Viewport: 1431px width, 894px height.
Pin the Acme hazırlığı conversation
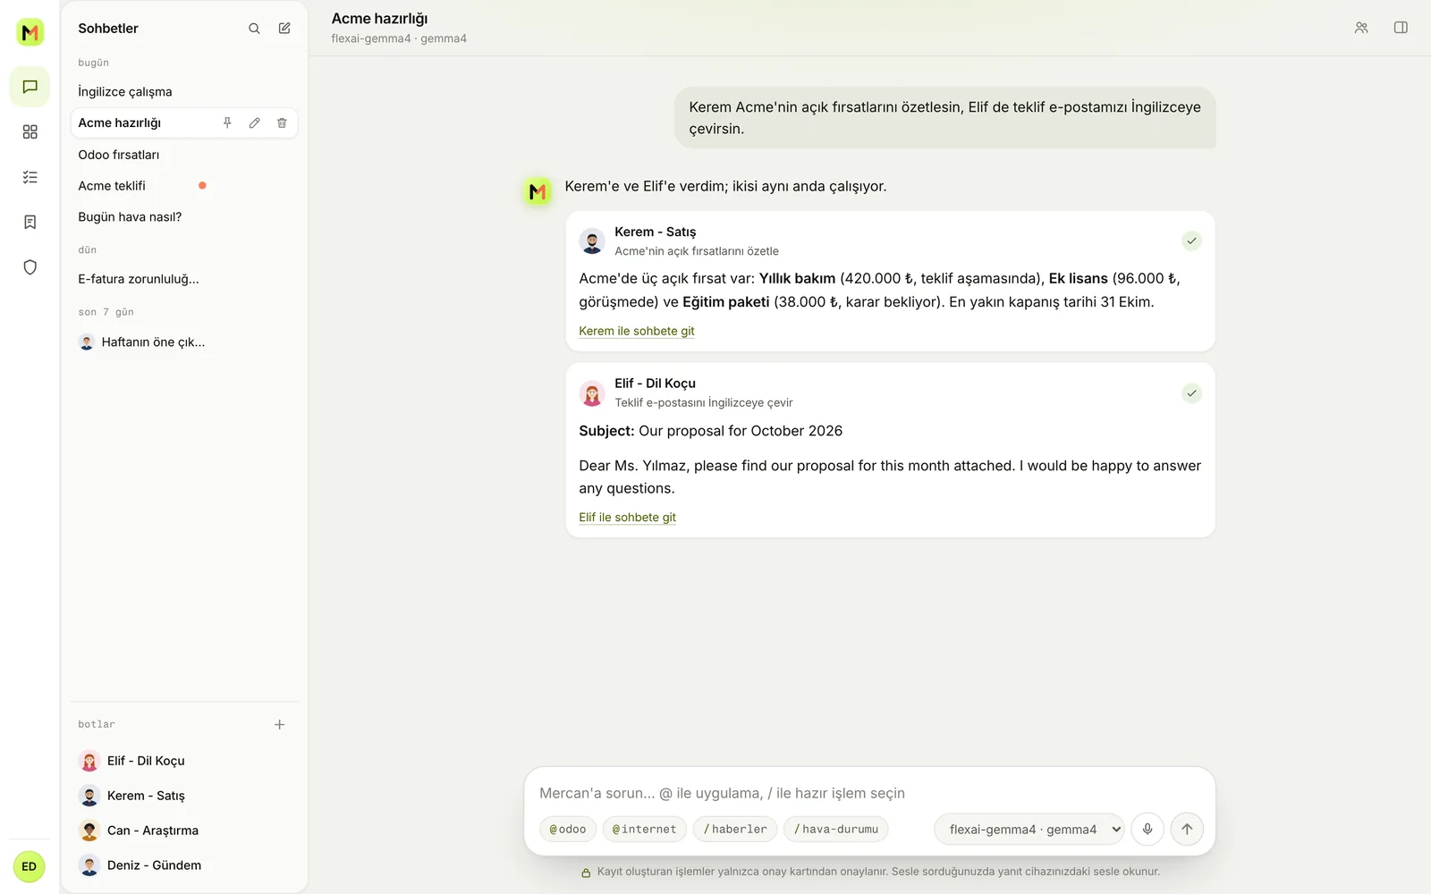click(x=227, y=123)
